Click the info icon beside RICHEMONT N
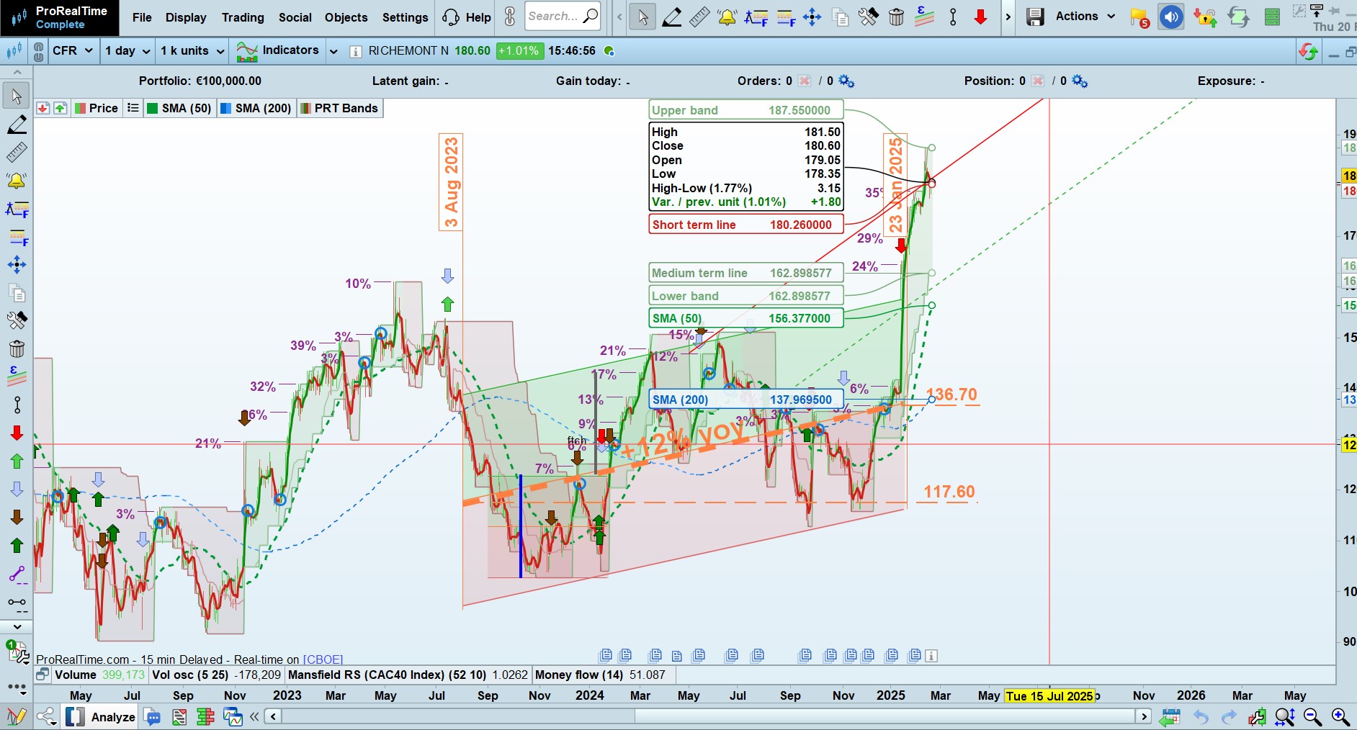The width and height of the screenshot is (1357, 730). coord(355,51)
